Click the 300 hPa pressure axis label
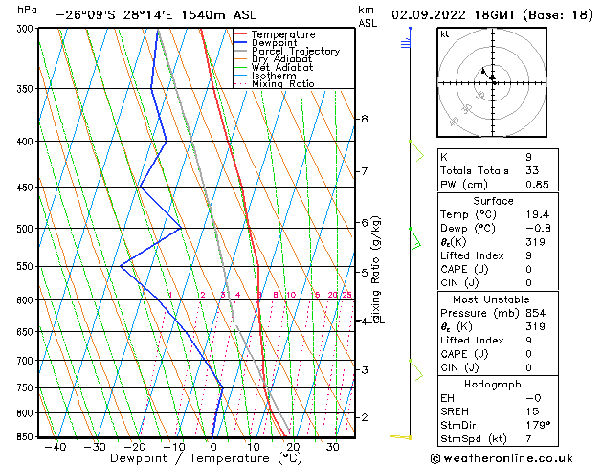Screen dimensions: 602x465 click(x=27, y=29)
